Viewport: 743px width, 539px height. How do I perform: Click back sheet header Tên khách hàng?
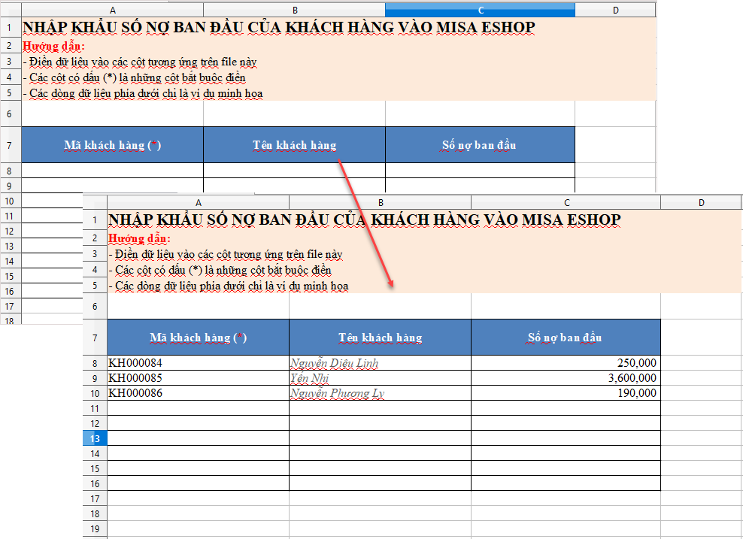point(294,145)
